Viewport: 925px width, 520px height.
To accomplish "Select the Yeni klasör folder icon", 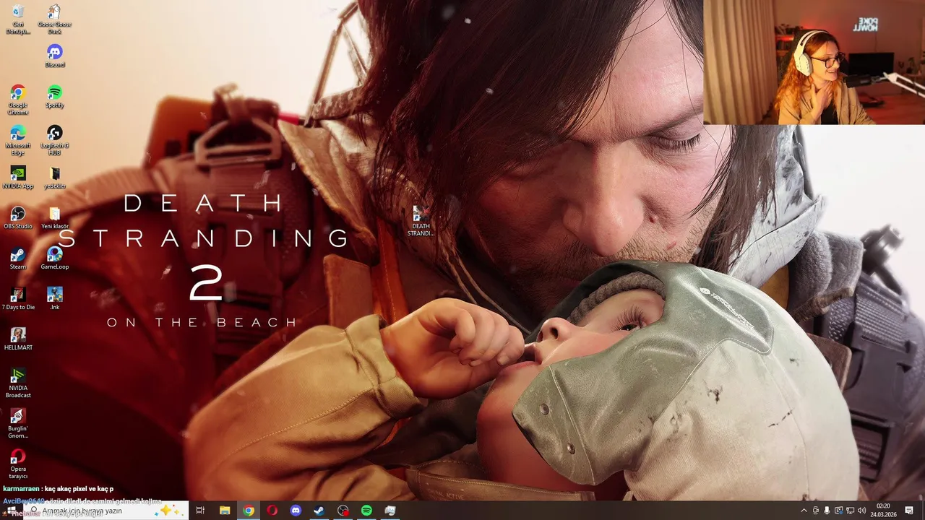I will click(x=54, y=217).
